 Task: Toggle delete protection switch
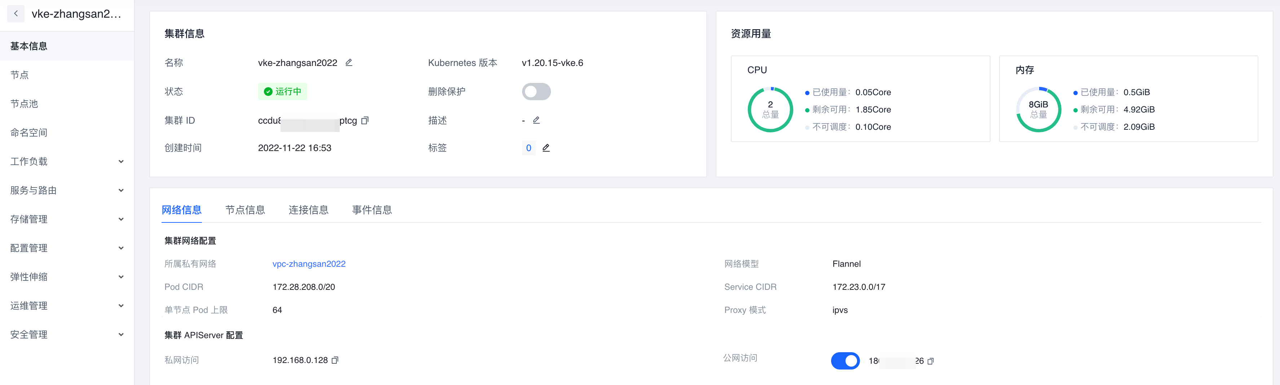coord(536,92)
